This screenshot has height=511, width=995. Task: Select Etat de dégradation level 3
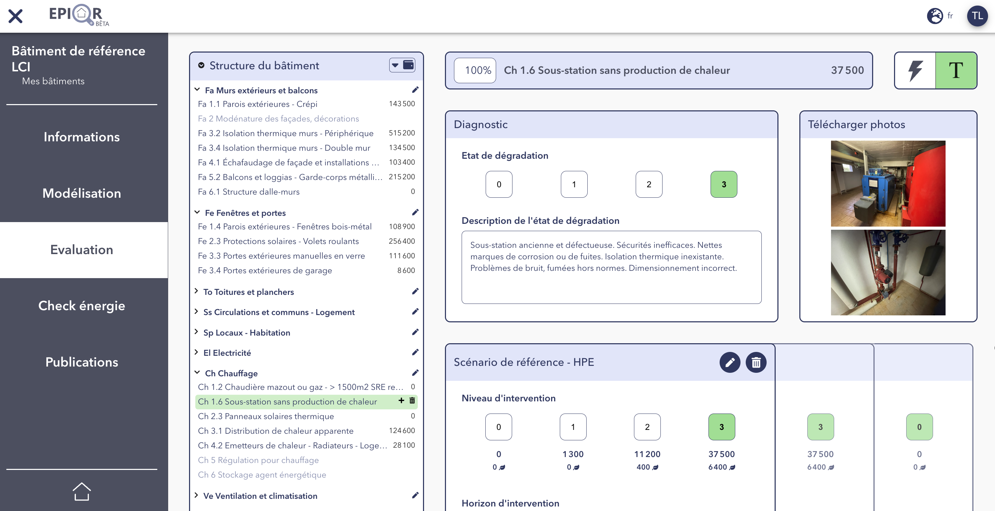tap(724, 184)
